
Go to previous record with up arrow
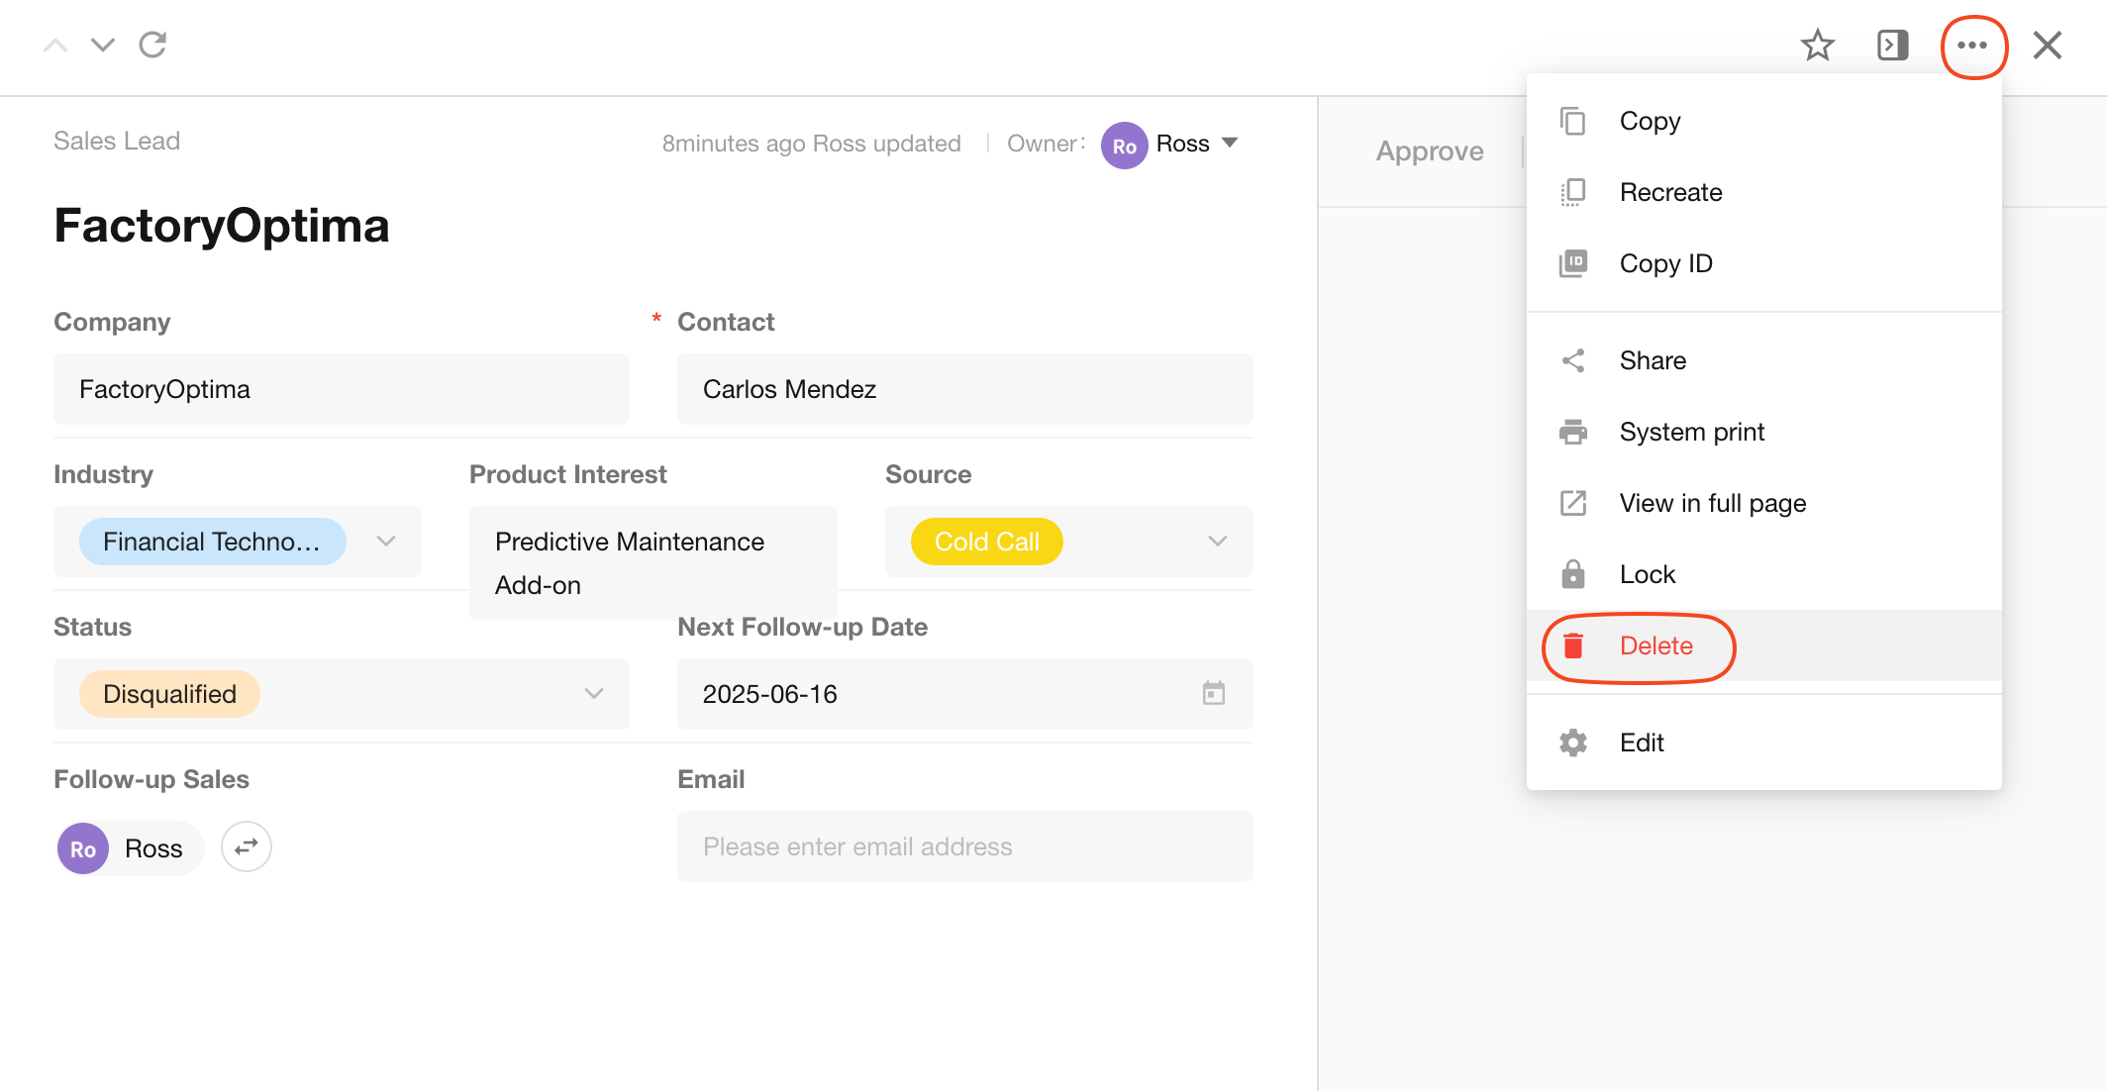(x=55, y=45)
